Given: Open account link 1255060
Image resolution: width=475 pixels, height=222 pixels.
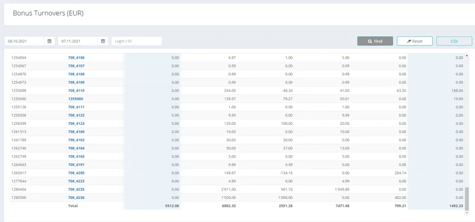Looking at the screenshot, I should (x=76, y=99).
